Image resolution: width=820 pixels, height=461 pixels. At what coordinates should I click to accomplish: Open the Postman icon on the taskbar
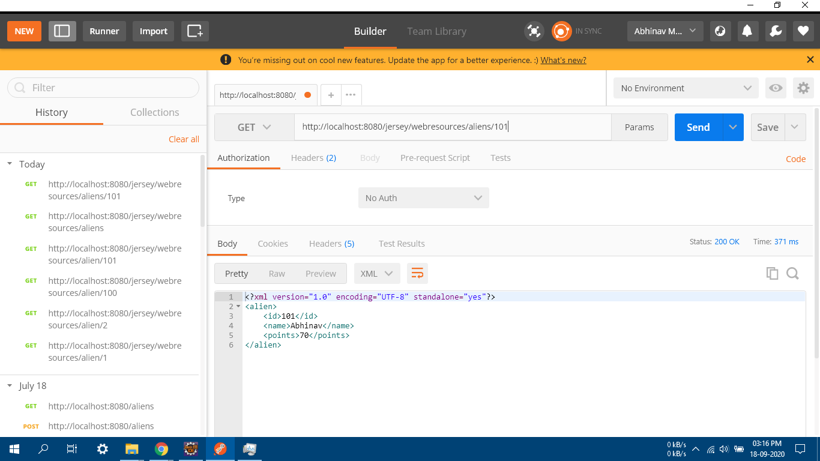tap(220, 448)
